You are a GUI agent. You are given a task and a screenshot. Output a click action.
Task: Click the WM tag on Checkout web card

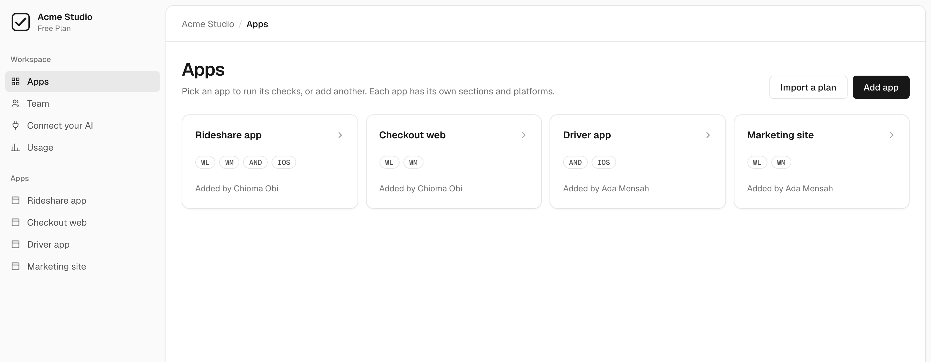413,163
